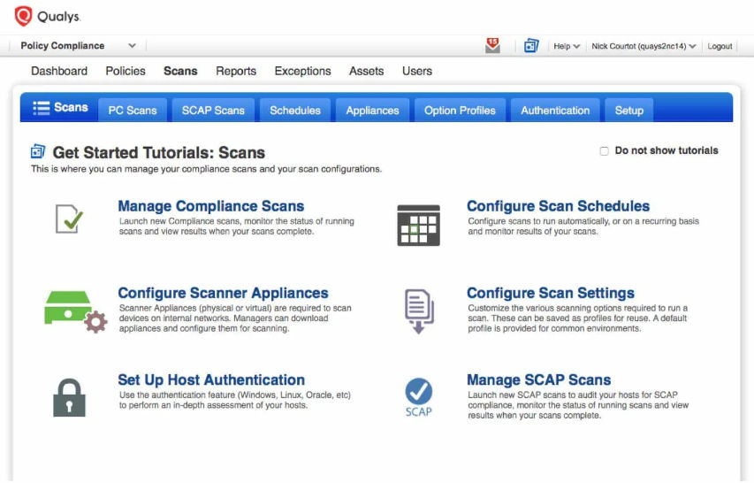This screenshot has width=754, height=483.
Task: Open Exceptions in main navigation
Action: pyautogui.click(x=302, y=71)
